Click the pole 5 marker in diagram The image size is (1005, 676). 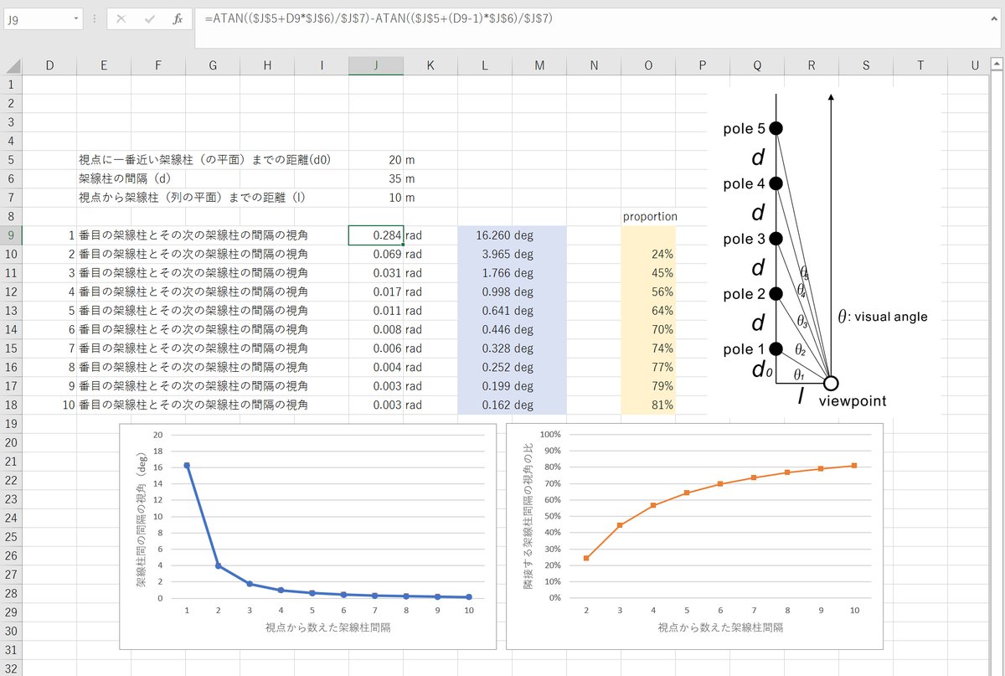(x=776, y=128)
